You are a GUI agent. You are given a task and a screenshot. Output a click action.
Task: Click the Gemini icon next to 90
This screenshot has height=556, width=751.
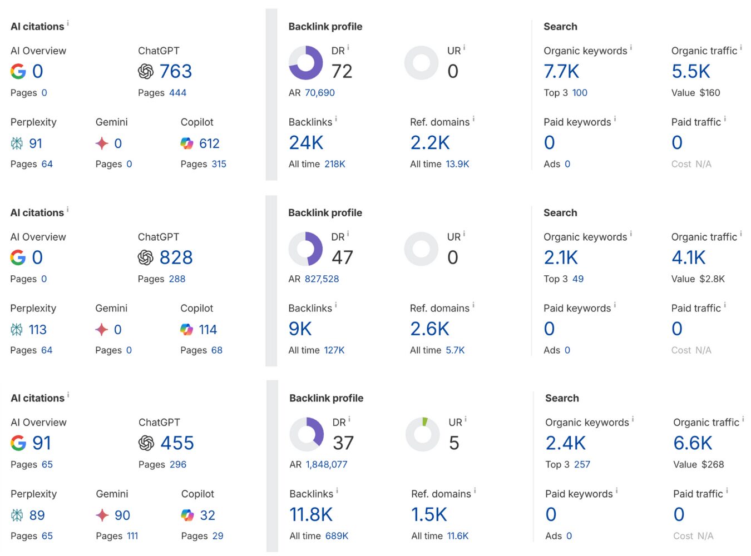click(x=102, y=515)
